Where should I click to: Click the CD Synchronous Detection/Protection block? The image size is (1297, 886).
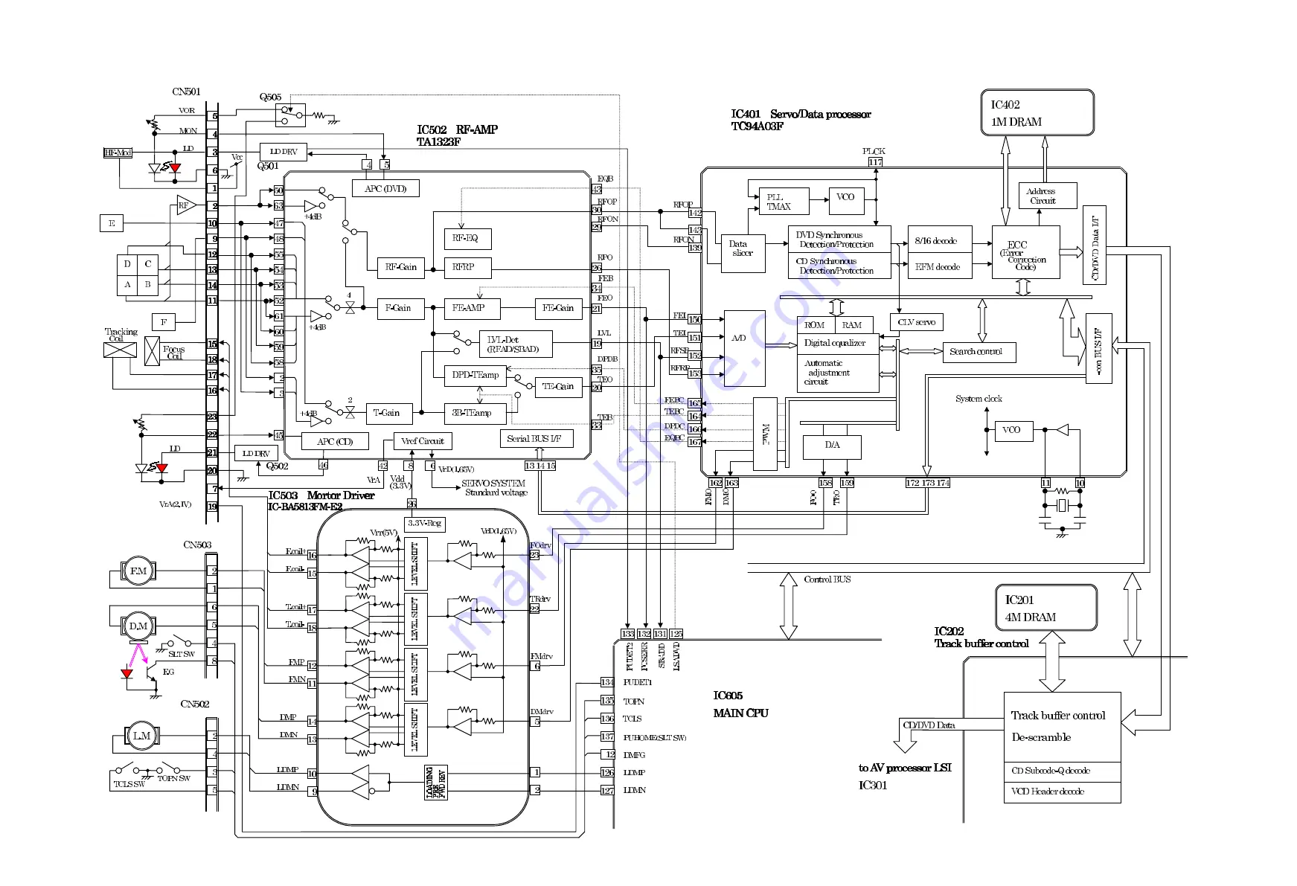pos(839,266)
